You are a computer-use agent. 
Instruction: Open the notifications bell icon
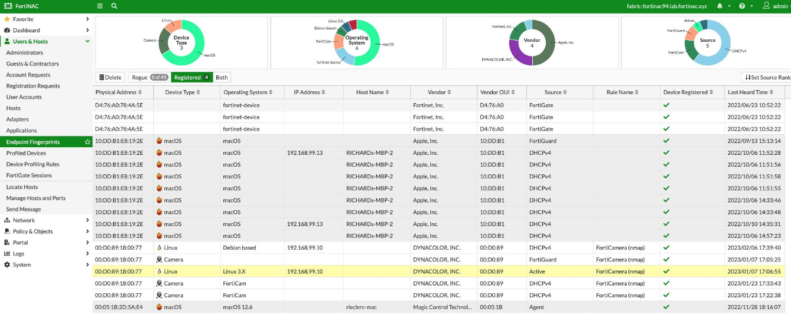point(720,6)
